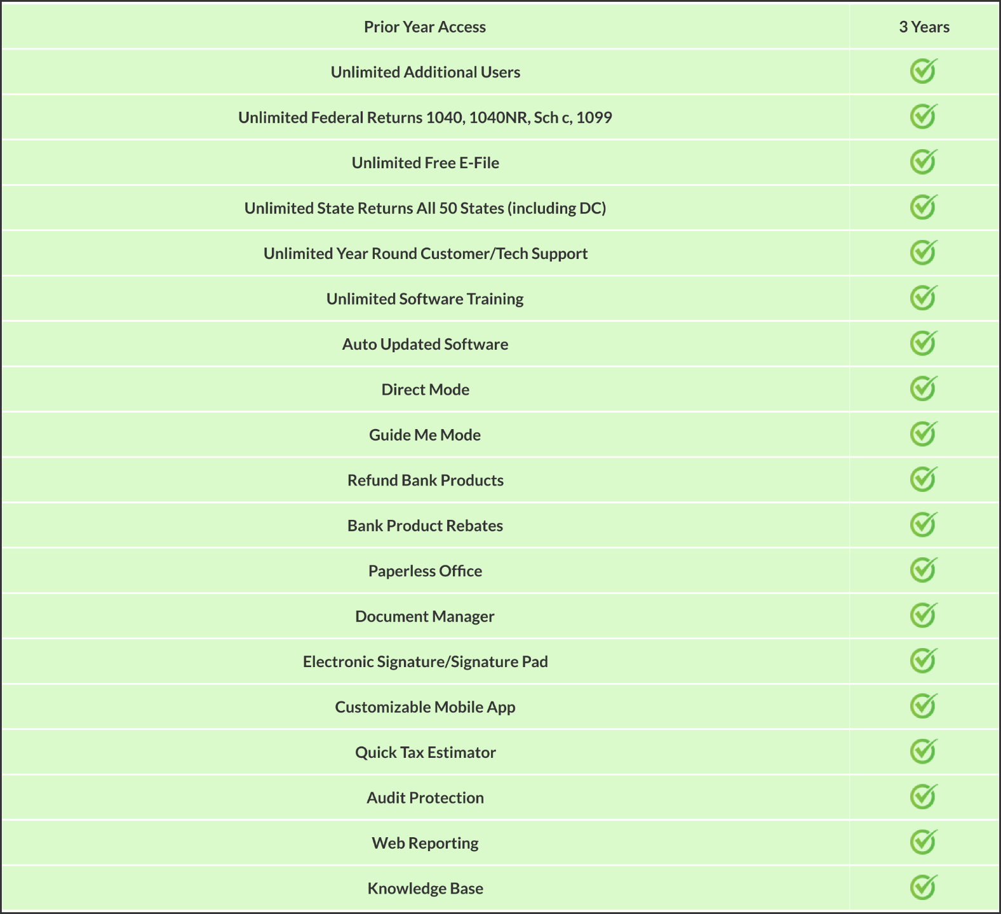Click the checkmark next to Guide Me Mode
This screenshot has width=1001, height=914.
click(x=924, y=434)
